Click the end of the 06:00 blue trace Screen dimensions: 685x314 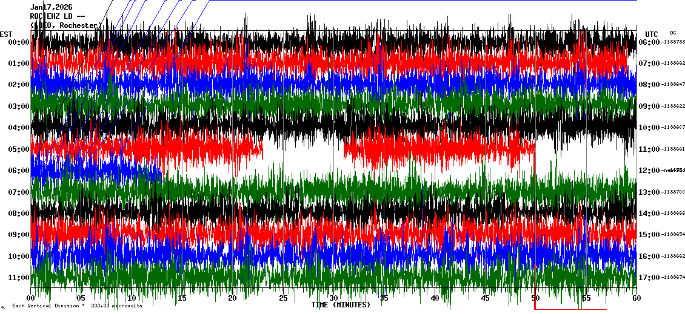(x=160, y=174)
